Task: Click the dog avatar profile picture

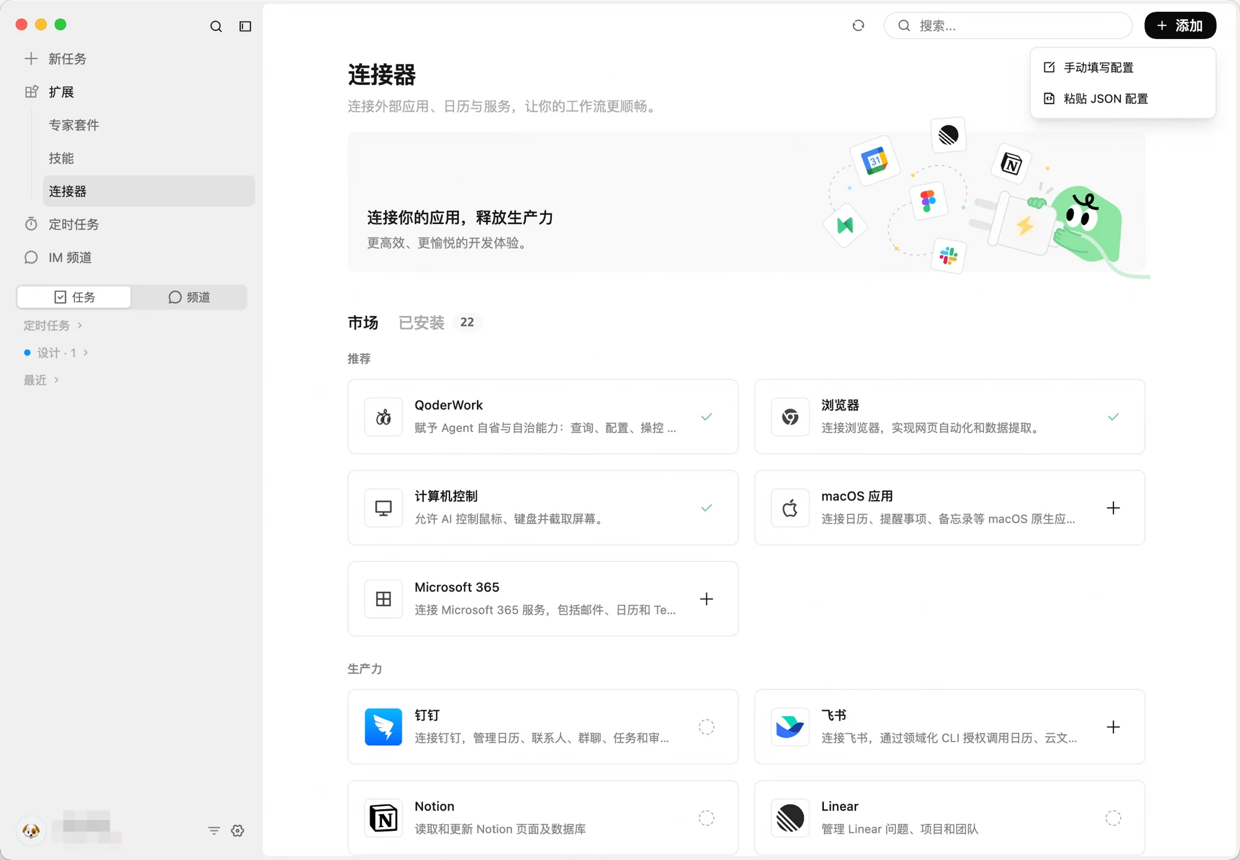Action: pyautogui.click(x=31, y=831)
